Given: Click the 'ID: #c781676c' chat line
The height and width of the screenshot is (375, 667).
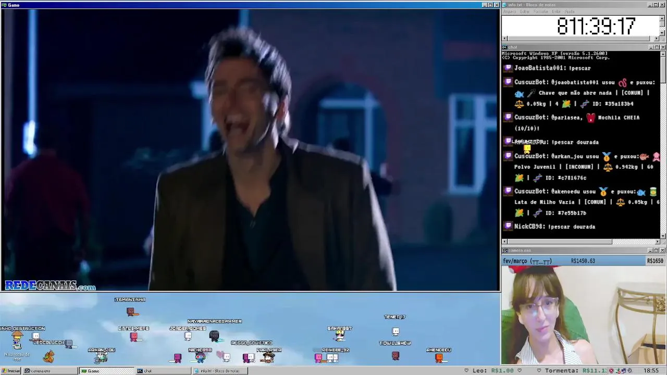Looking at the screenshot, I should pos(566,178).
